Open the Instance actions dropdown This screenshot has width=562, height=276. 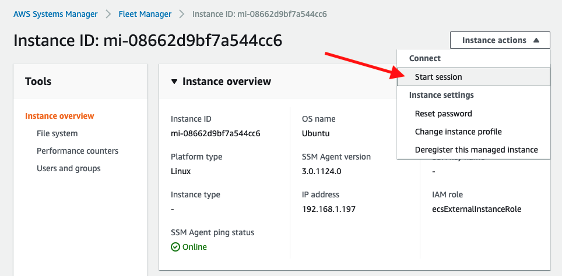point(500,40)
